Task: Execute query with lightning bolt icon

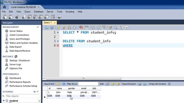Action: (58, 27)
